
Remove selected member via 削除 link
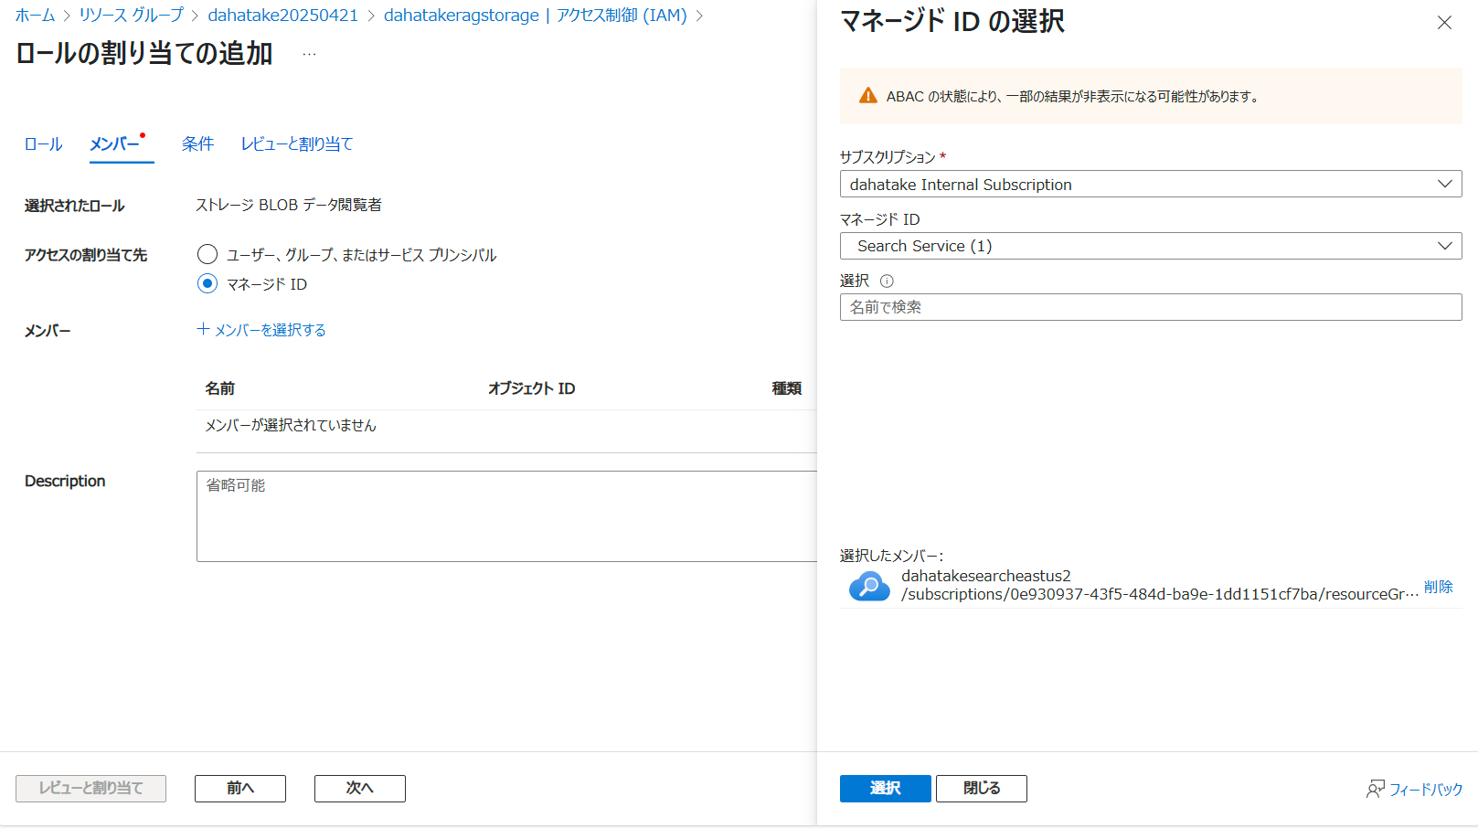point(1438,587)
